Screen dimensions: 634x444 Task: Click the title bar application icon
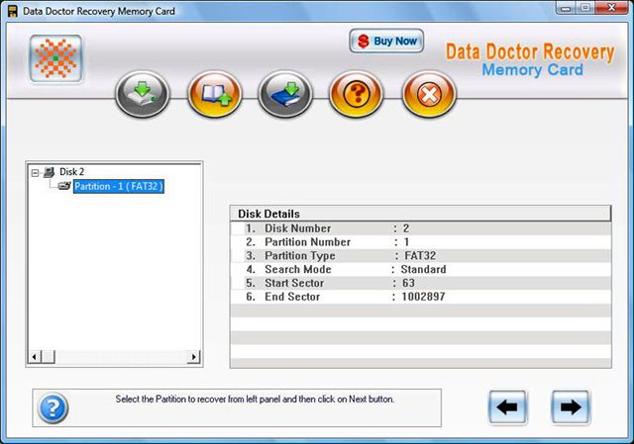pos(13,11)
